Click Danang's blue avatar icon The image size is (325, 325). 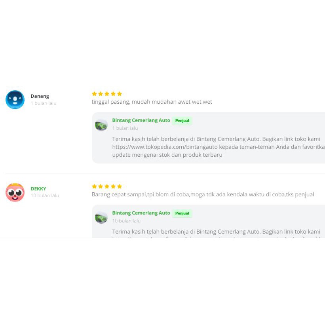click(15, 100)
